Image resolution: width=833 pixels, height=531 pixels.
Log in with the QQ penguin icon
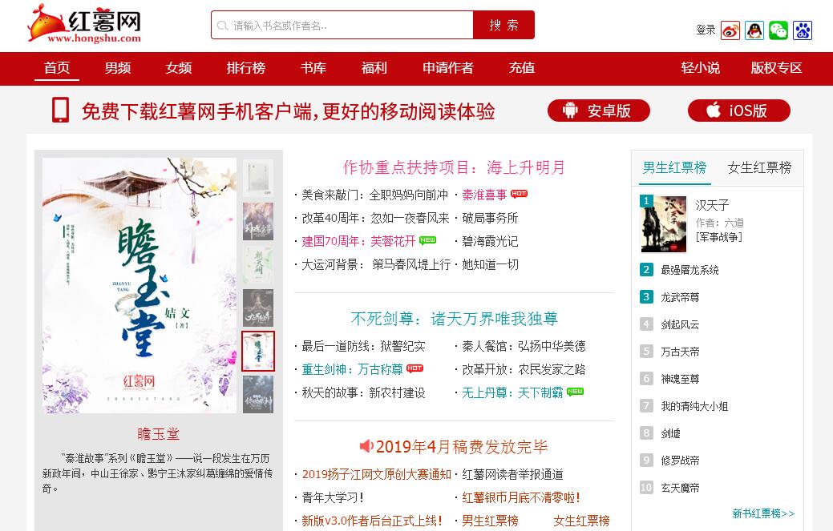754,30
